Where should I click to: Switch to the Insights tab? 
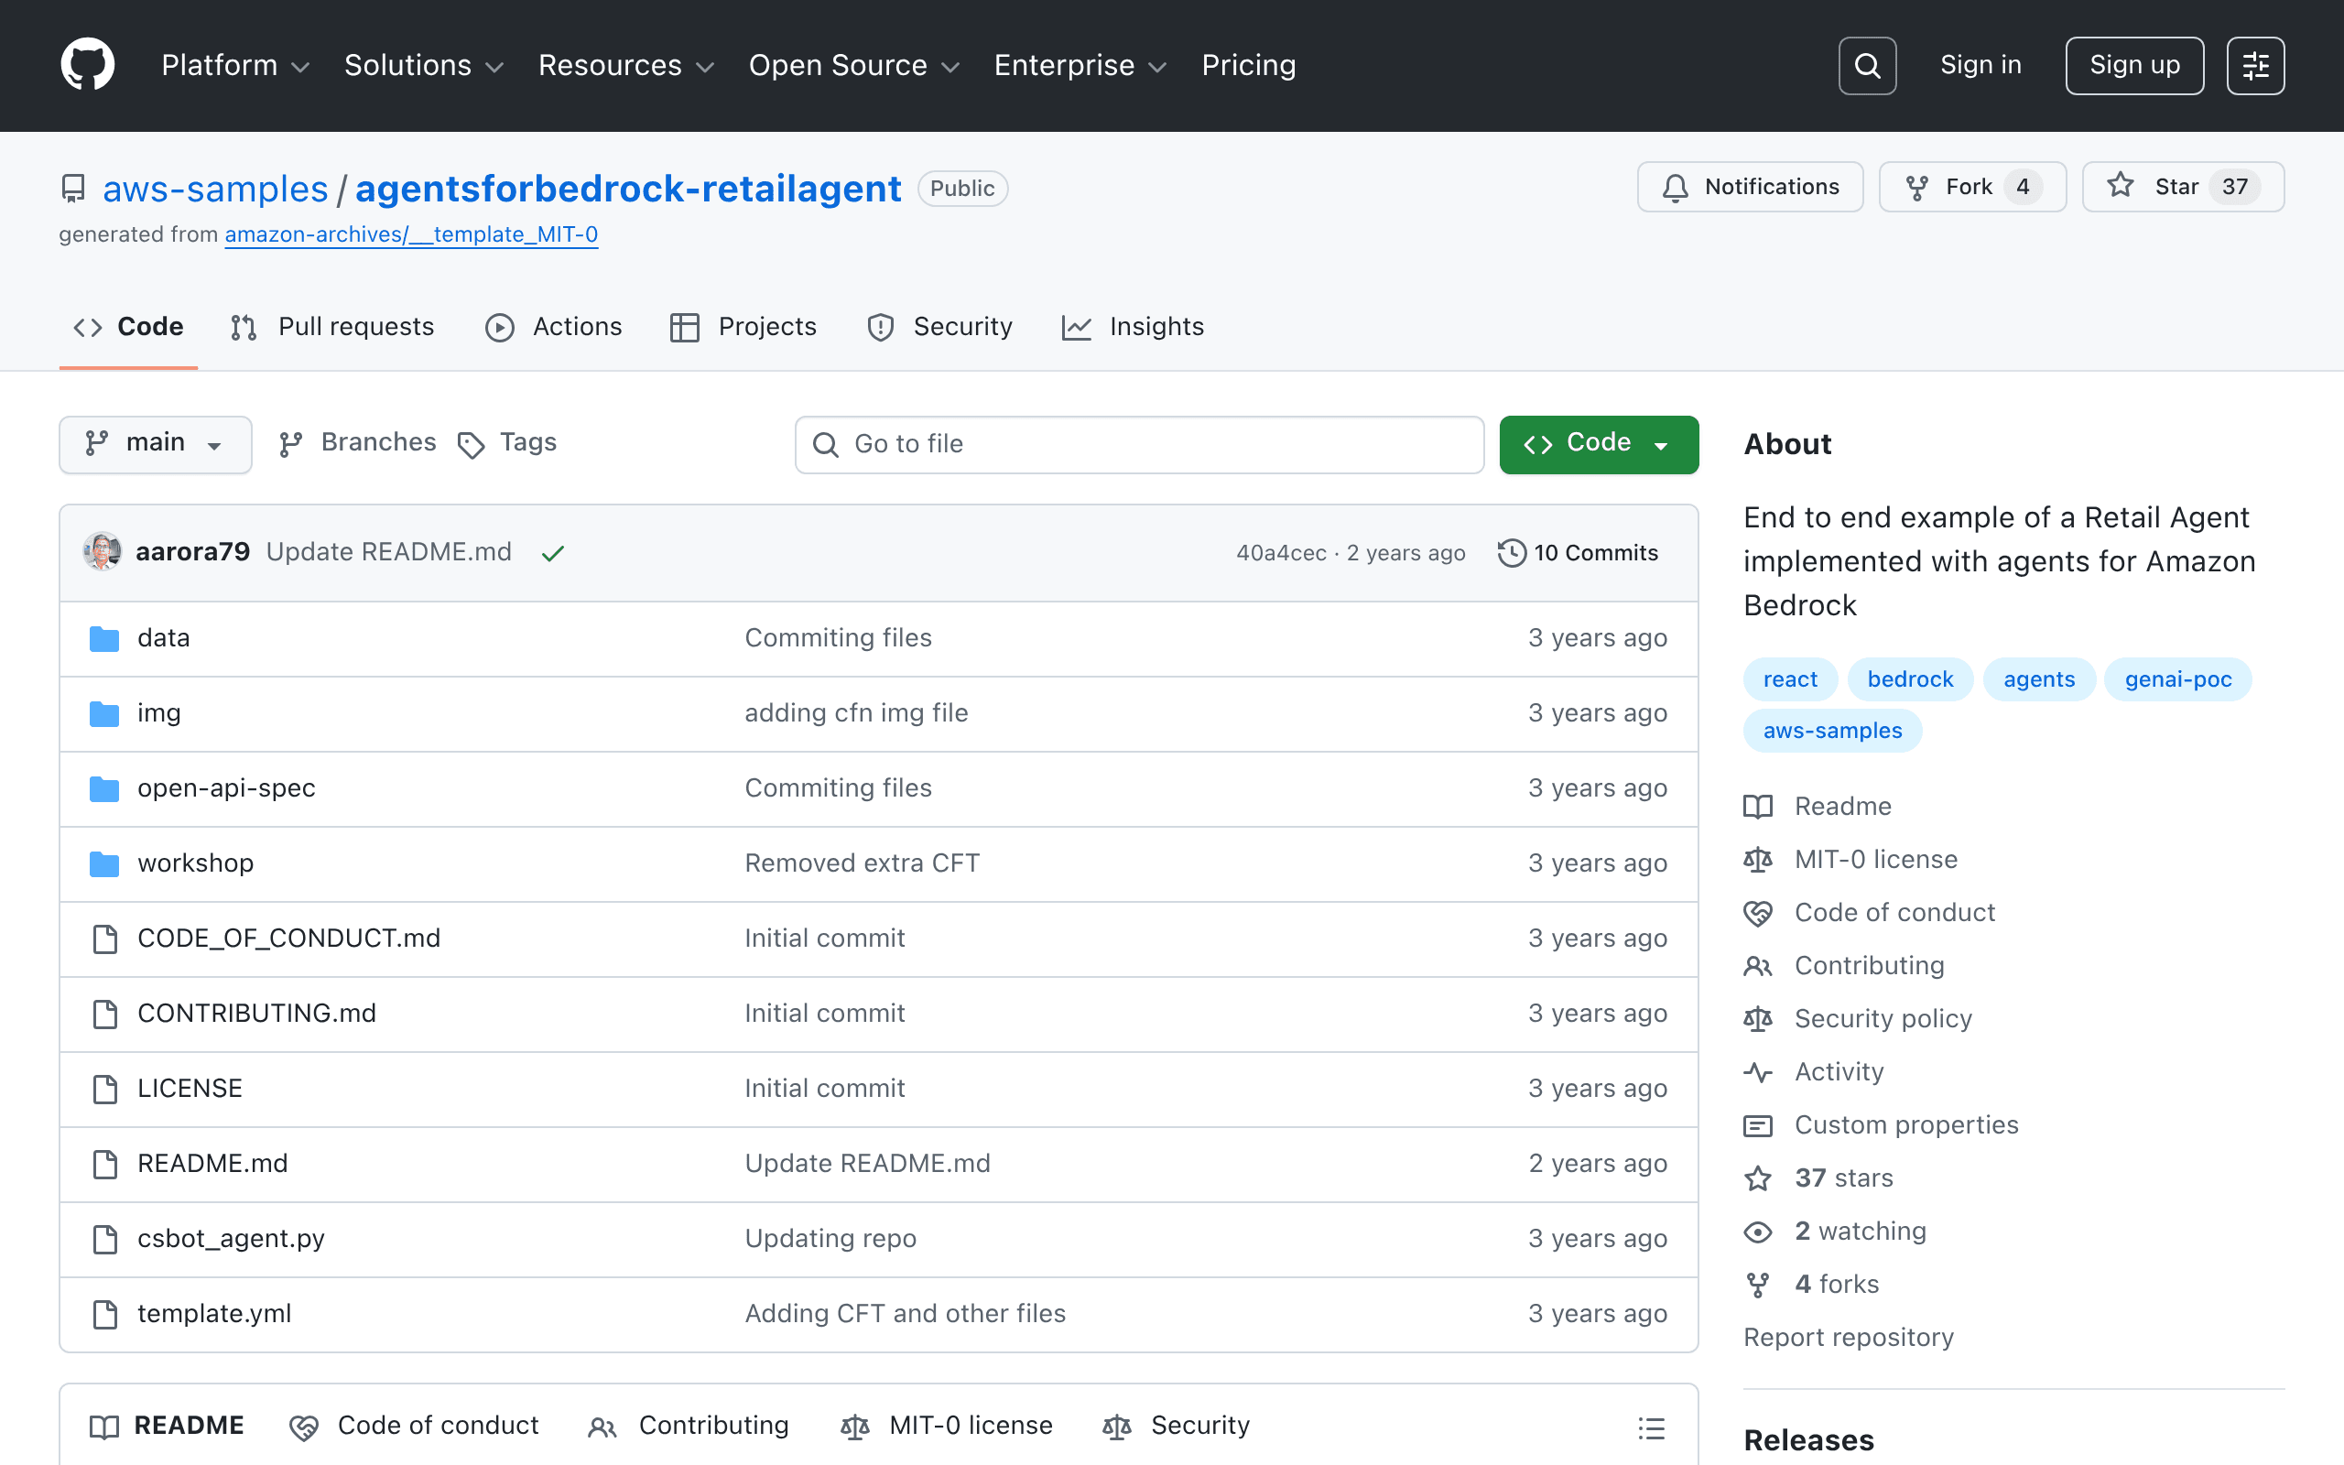(x=1134, y=328)
